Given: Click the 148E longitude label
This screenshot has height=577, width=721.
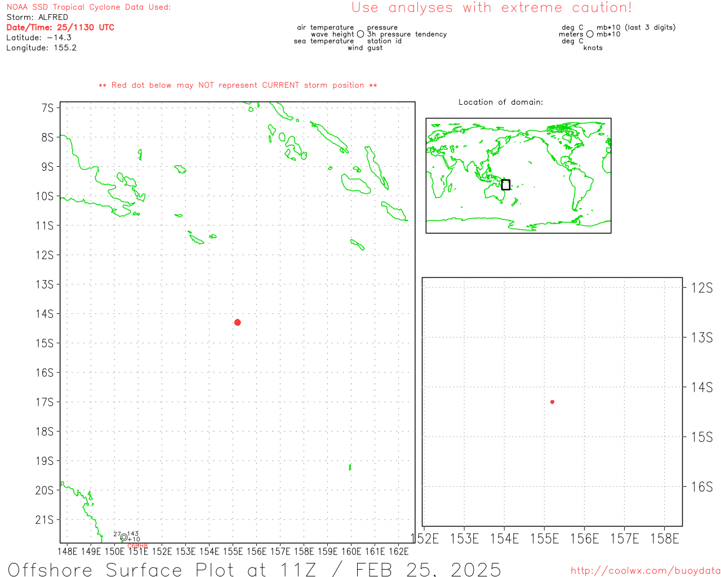Looking at the screenshot, I should [x=67, y=551].
